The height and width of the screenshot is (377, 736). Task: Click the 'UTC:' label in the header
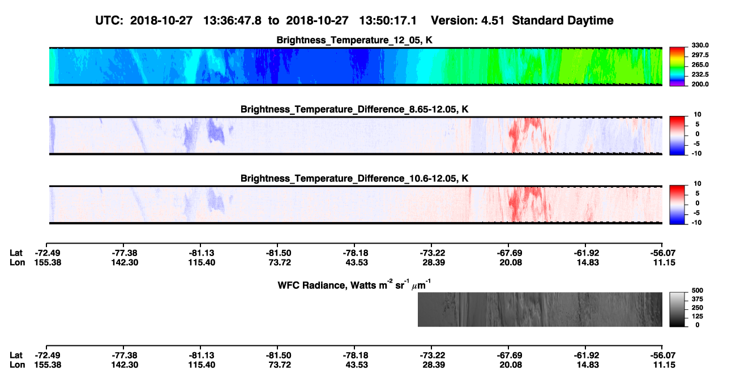pos(109,21)
